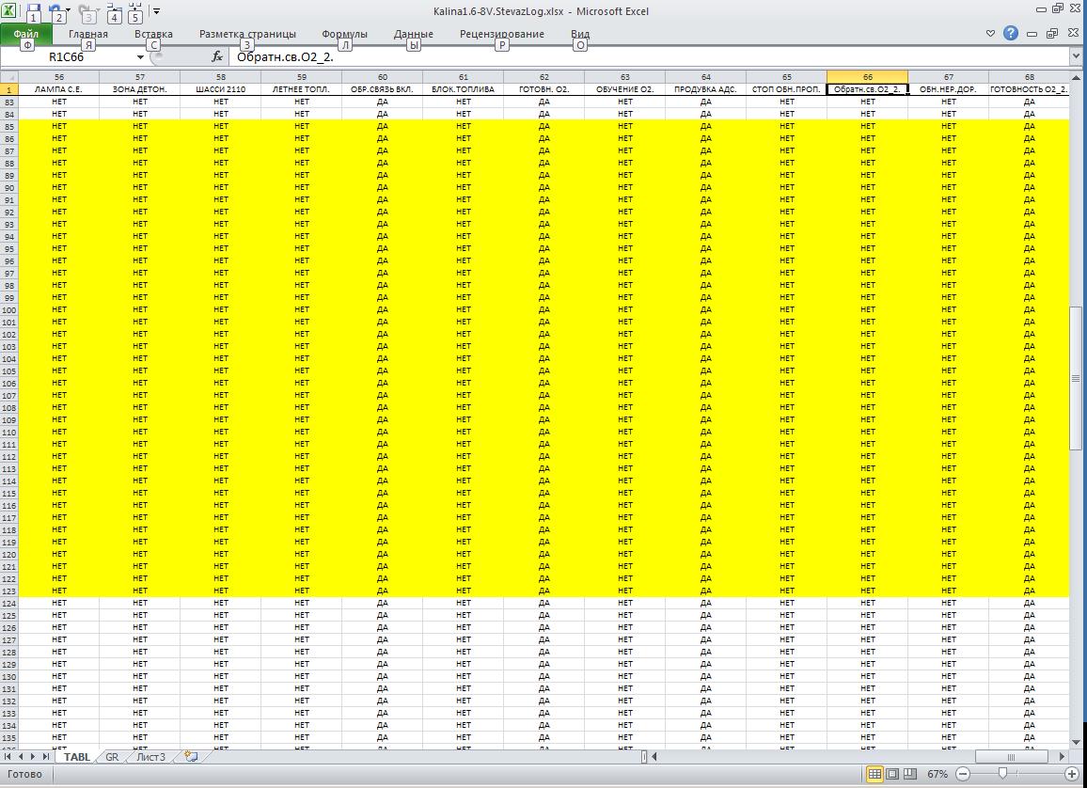Switch to Page Break Preview icon
The height and width of the screenshot is (788, 1087).
(x=910, y=774)
